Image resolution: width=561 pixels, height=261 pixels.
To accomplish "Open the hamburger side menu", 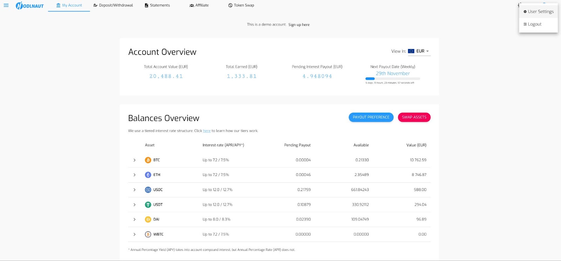I will point(6,5).
